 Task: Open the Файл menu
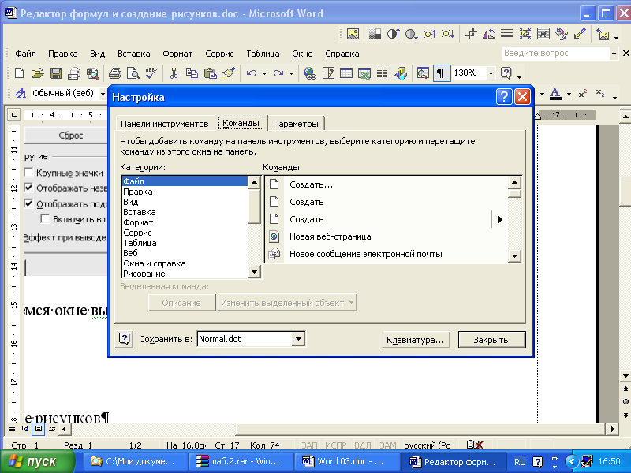(x=25, y=54)
